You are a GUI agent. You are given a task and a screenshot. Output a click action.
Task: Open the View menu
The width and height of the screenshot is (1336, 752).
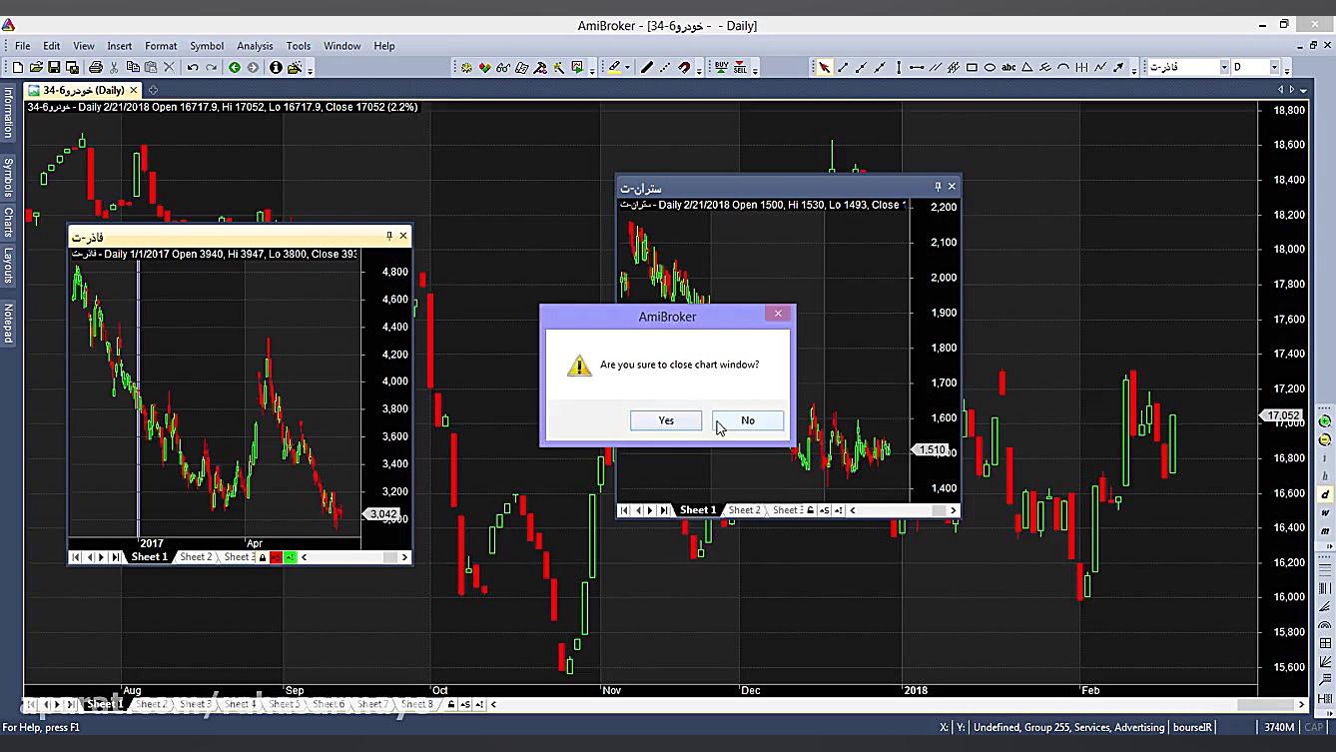click(x=84, y=46)
